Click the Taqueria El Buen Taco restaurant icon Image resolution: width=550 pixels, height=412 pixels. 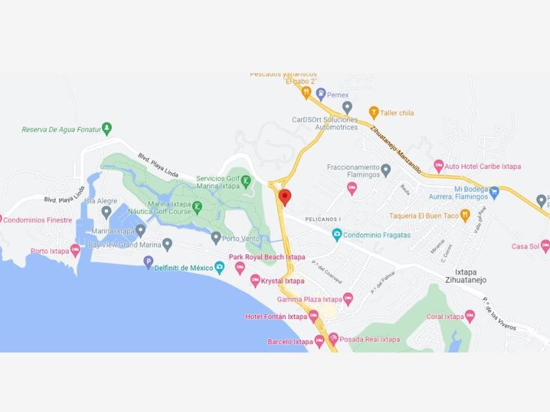(465, 215)
